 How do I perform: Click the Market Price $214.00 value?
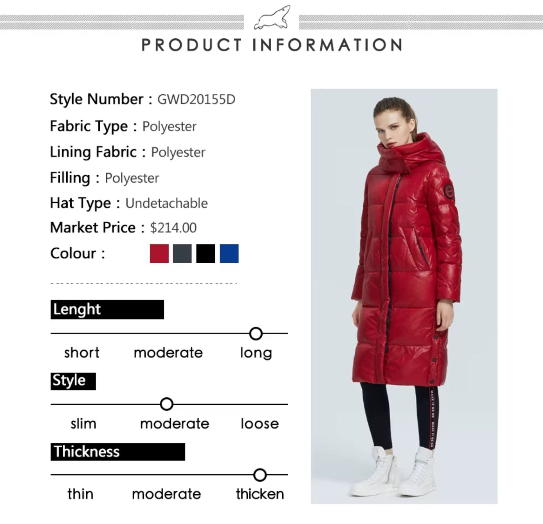[173, 228]
